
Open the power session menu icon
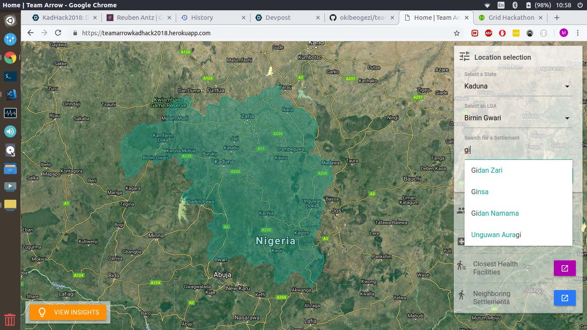click(581, 5)
